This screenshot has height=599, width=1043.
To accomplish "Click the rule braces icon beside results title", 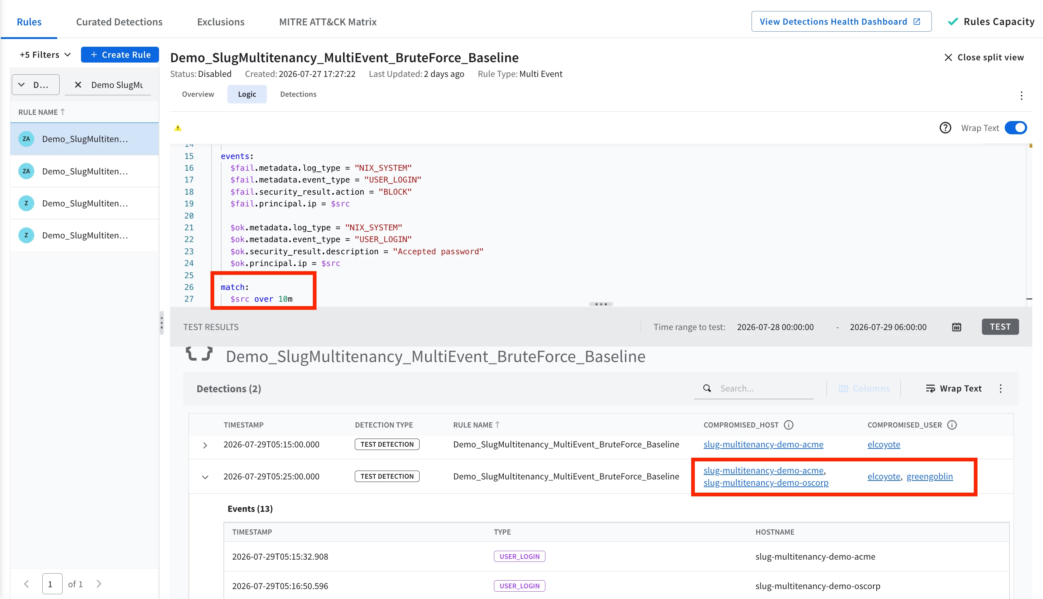I will 199,354.
